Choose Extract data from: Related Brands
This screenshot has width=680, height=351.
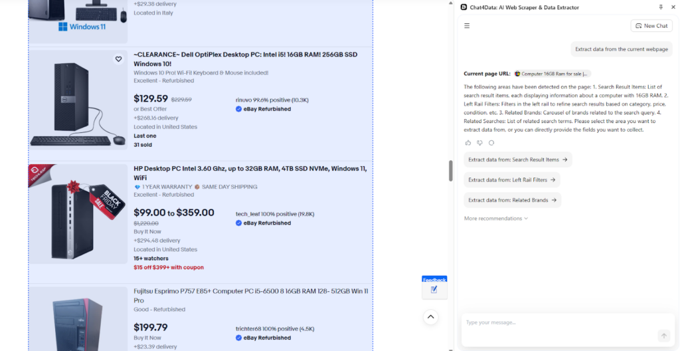512,200
